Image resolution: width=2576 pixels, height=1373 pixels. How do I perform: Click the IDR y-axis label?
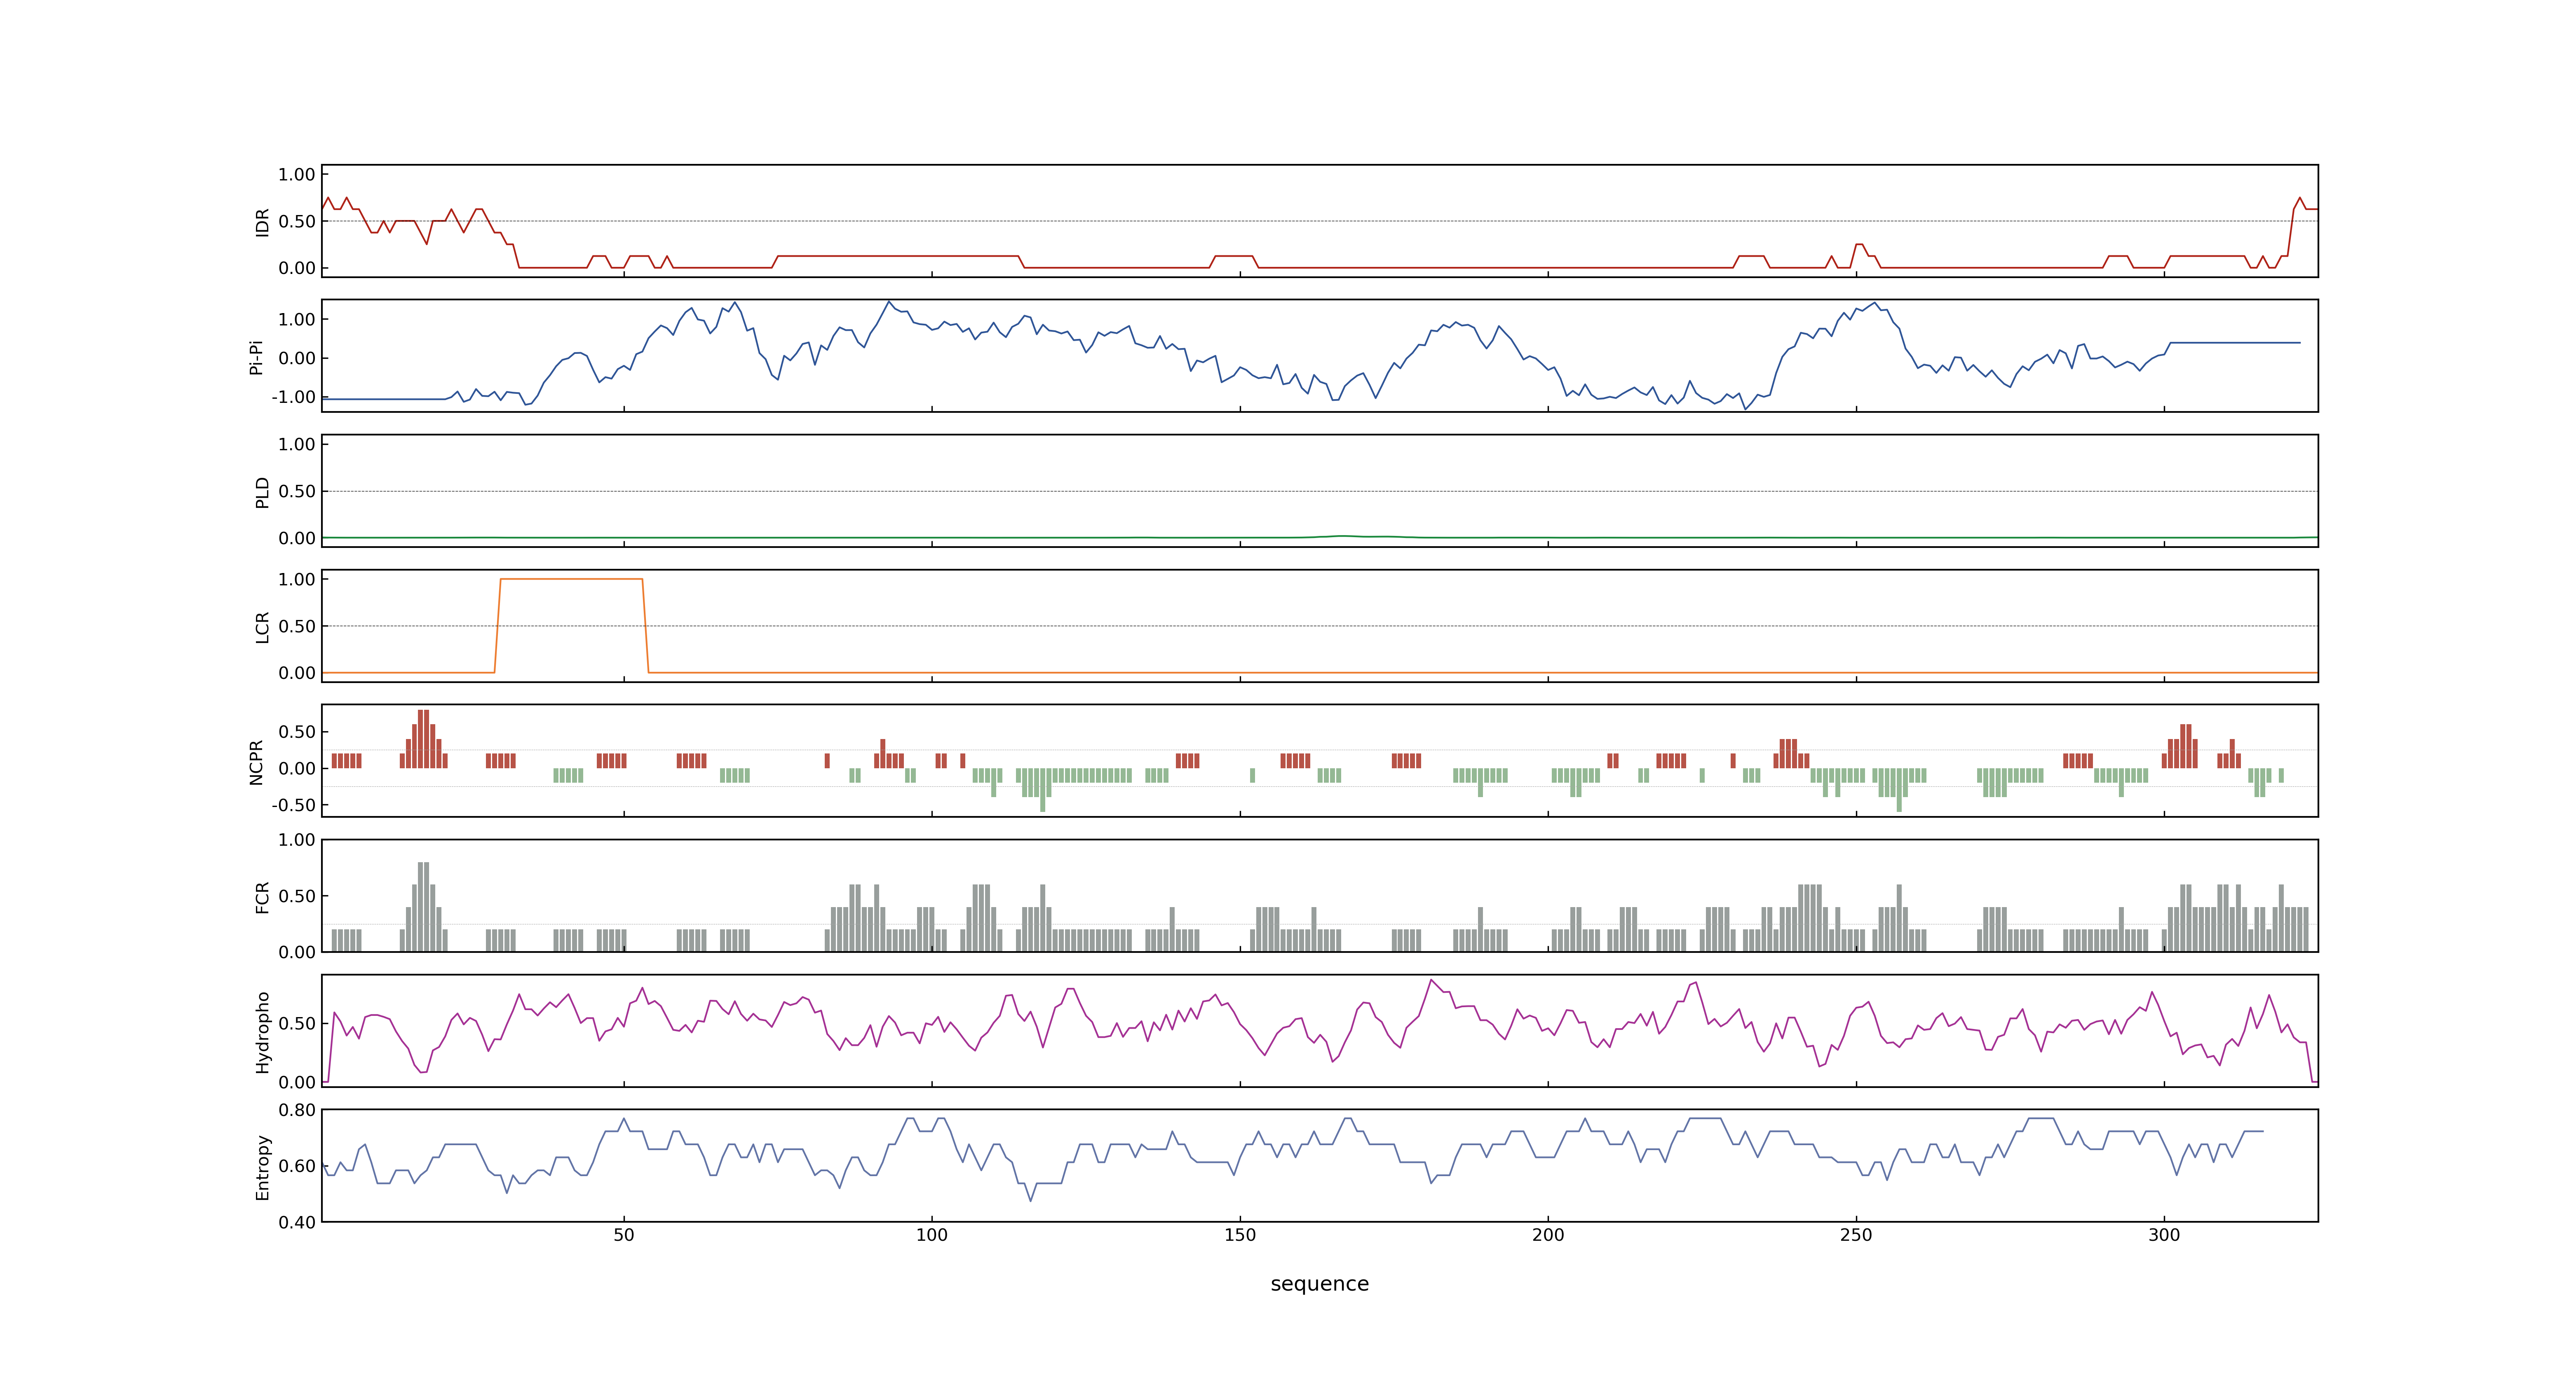[x=262, y=222]
